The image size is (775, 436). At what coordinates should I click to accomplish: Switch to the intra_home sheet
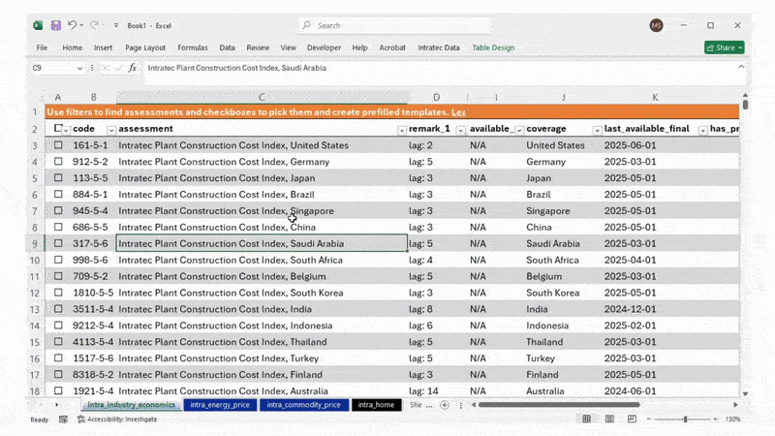tap(376, 405)
